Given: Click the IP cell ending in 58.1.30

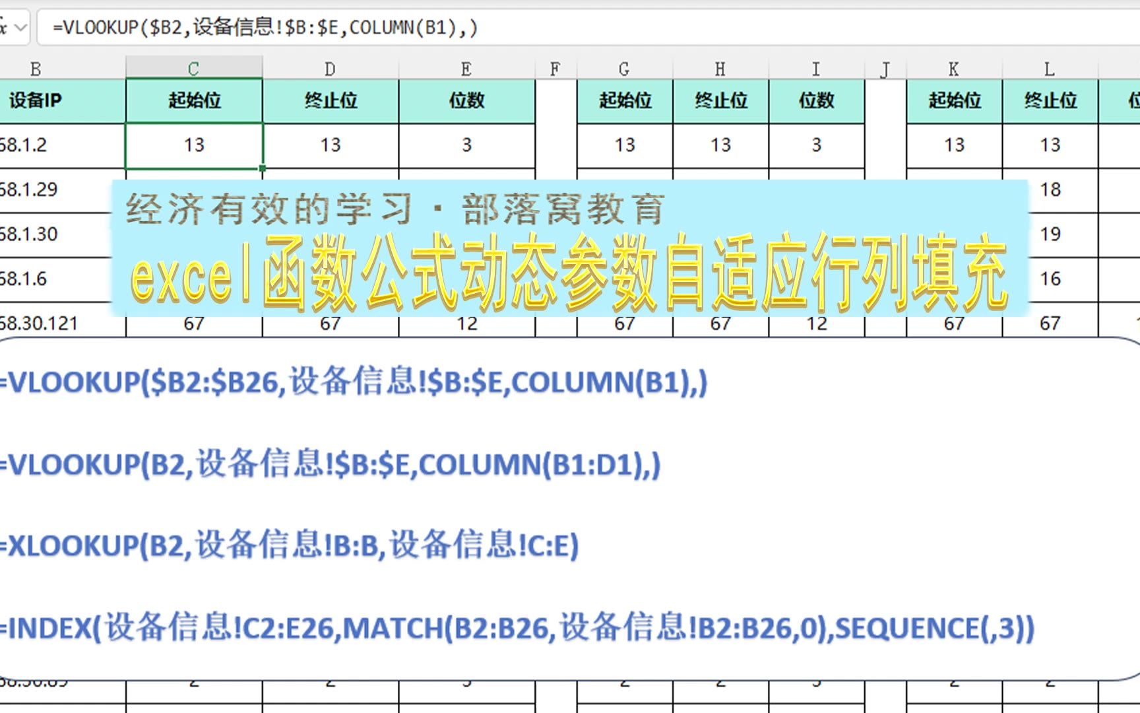Looking at the screenshot, I should [x=56, y=234].
